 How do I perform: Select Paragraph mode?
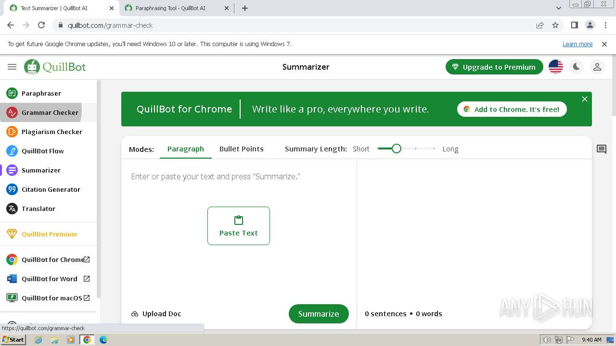(x=186, y=149)
